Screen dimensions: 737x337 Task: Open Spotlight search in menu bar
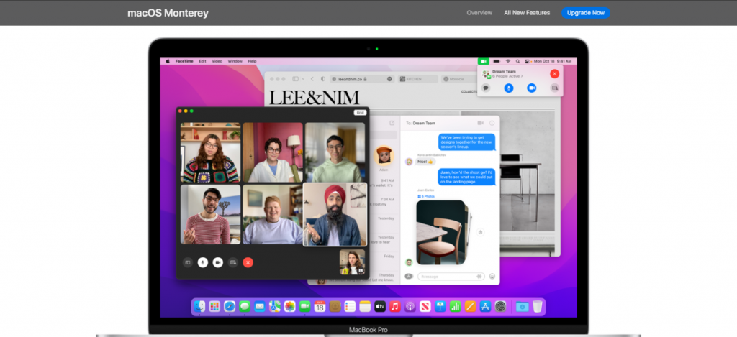point(517,61)
